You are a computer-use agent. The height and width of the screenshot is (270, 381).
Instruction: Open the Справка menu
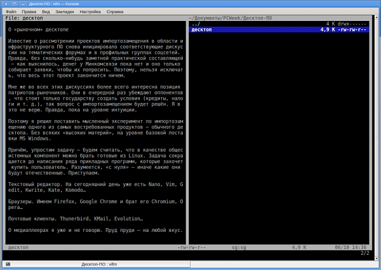115,11
